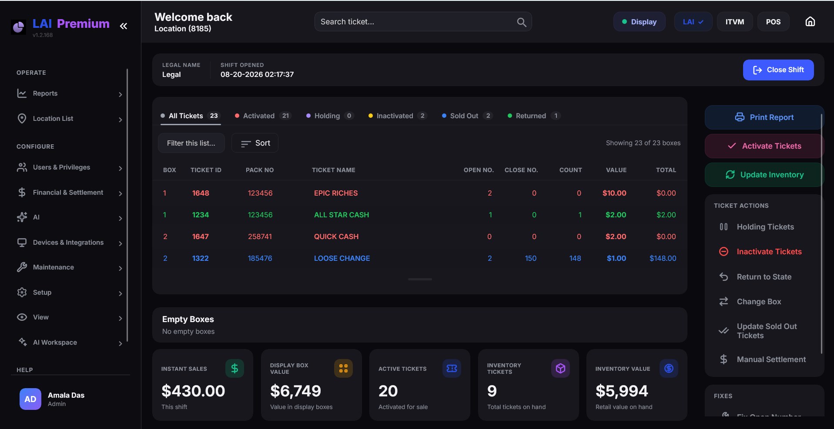Click the Instant Sales dollar icon

[234, 369]
